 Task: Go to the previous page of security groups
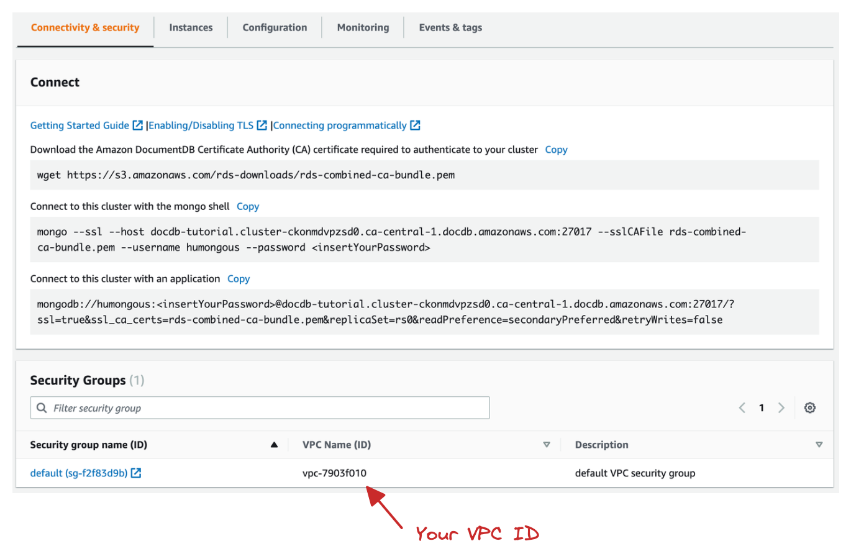(x=742, y=408)
